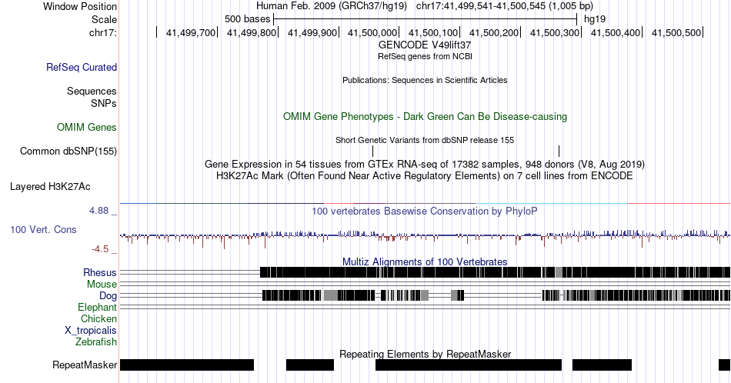Select the X_tropicalis alignment label
The width and height of the screenshot is (731, 383).
point(91,331)
